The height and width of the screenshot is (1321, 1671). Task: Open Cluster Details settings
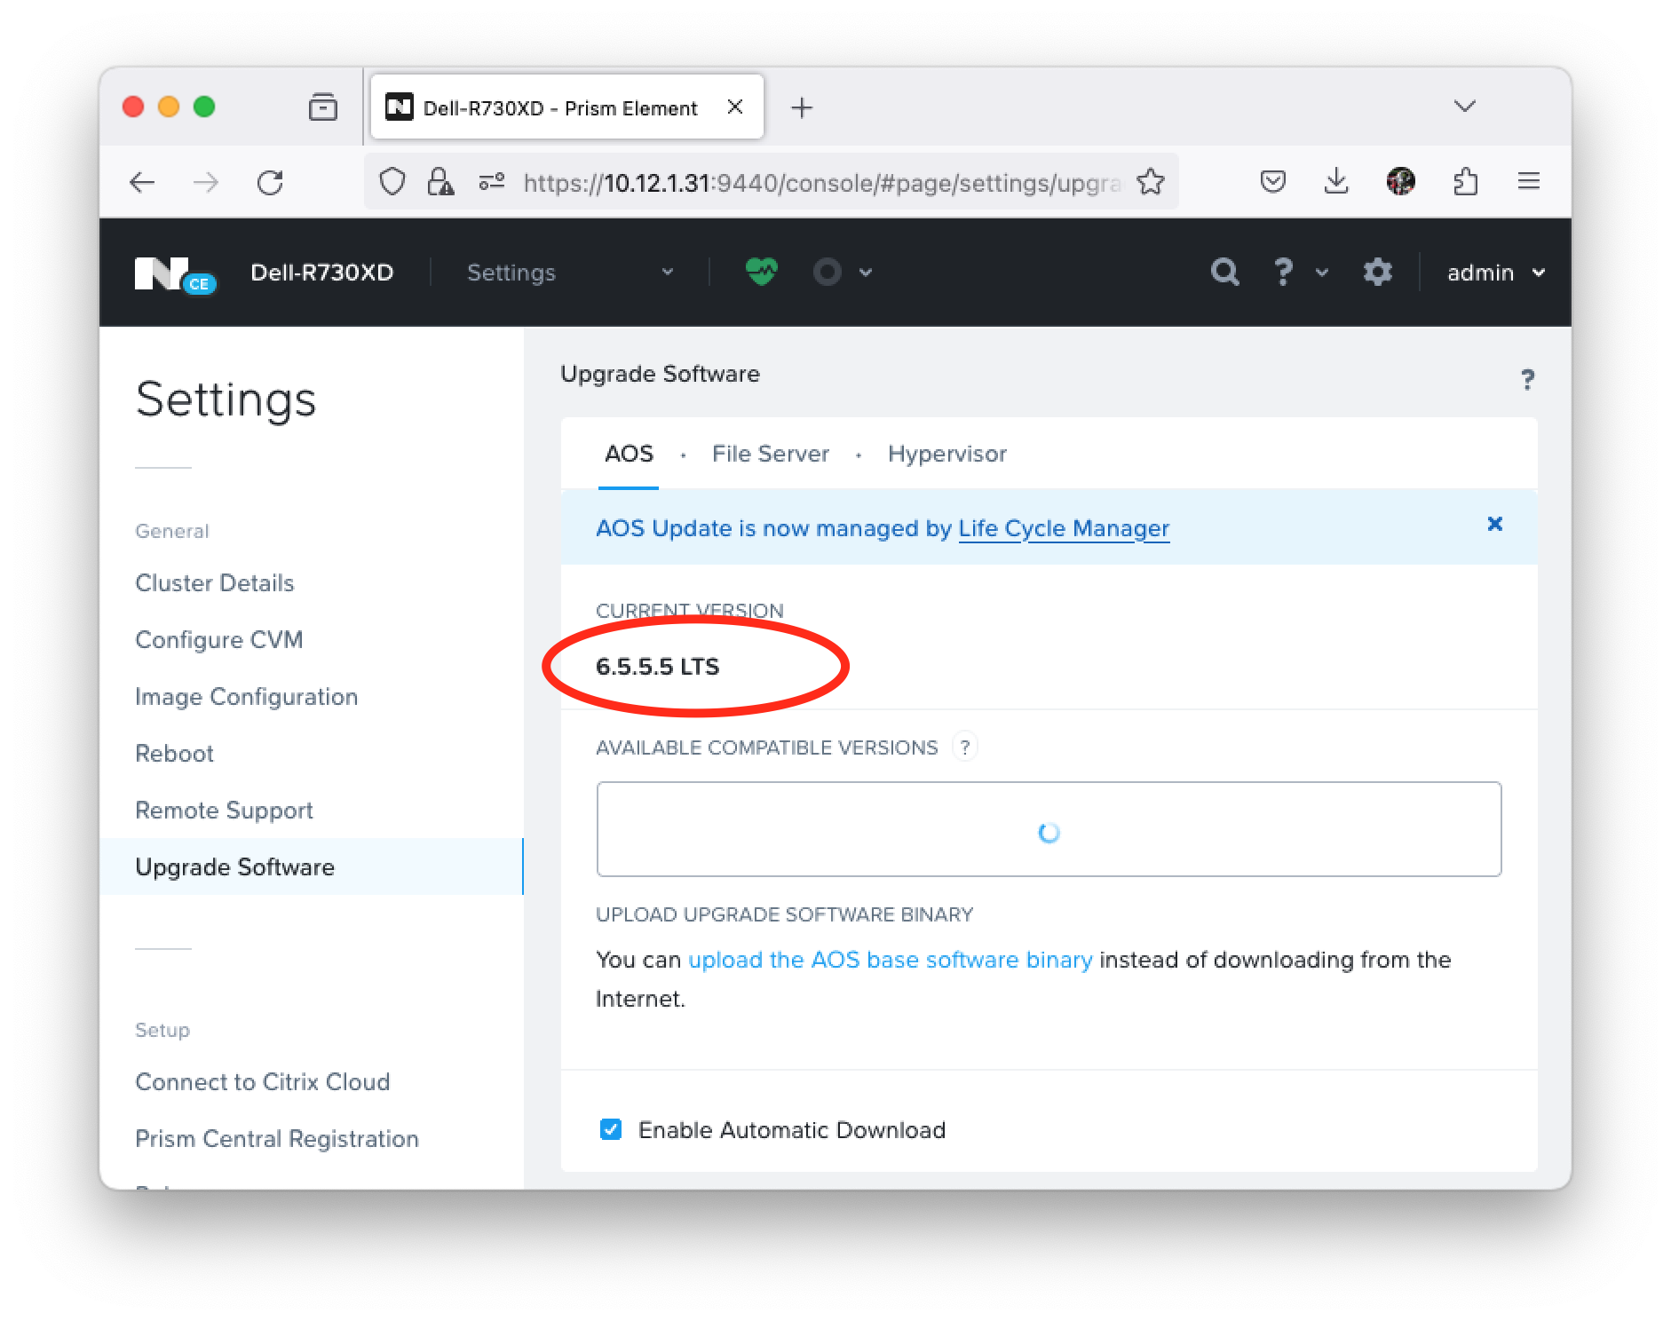(x=214, y=583)
